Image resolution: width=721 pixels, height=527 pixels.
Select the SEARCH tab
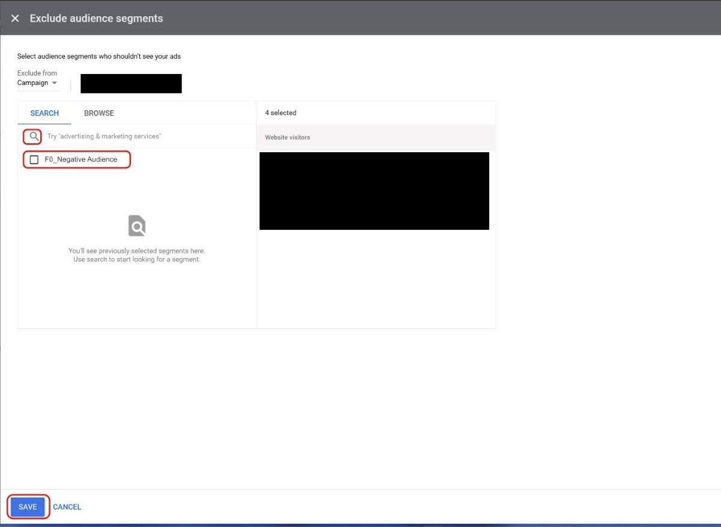tap(44, 113)
